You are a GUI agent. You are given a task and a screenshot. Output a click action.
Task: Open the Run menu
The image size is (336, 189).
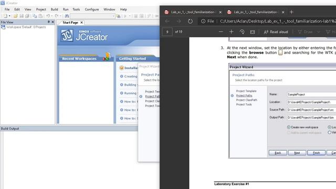click(66, 9)
